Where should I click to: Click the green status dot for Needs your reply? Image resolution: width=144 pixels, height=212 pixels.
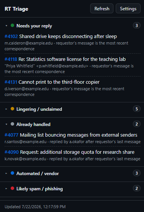pyautogui.click(x=12, y=26)
